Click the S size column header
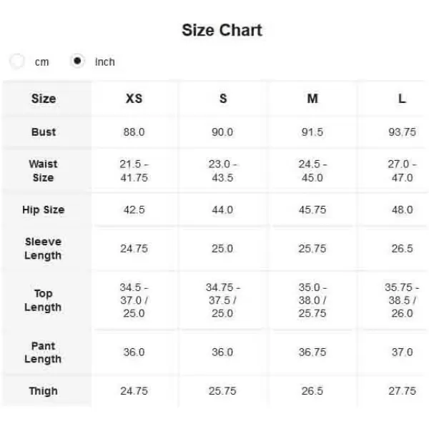The image size is (429, 429). coord(223,99)
